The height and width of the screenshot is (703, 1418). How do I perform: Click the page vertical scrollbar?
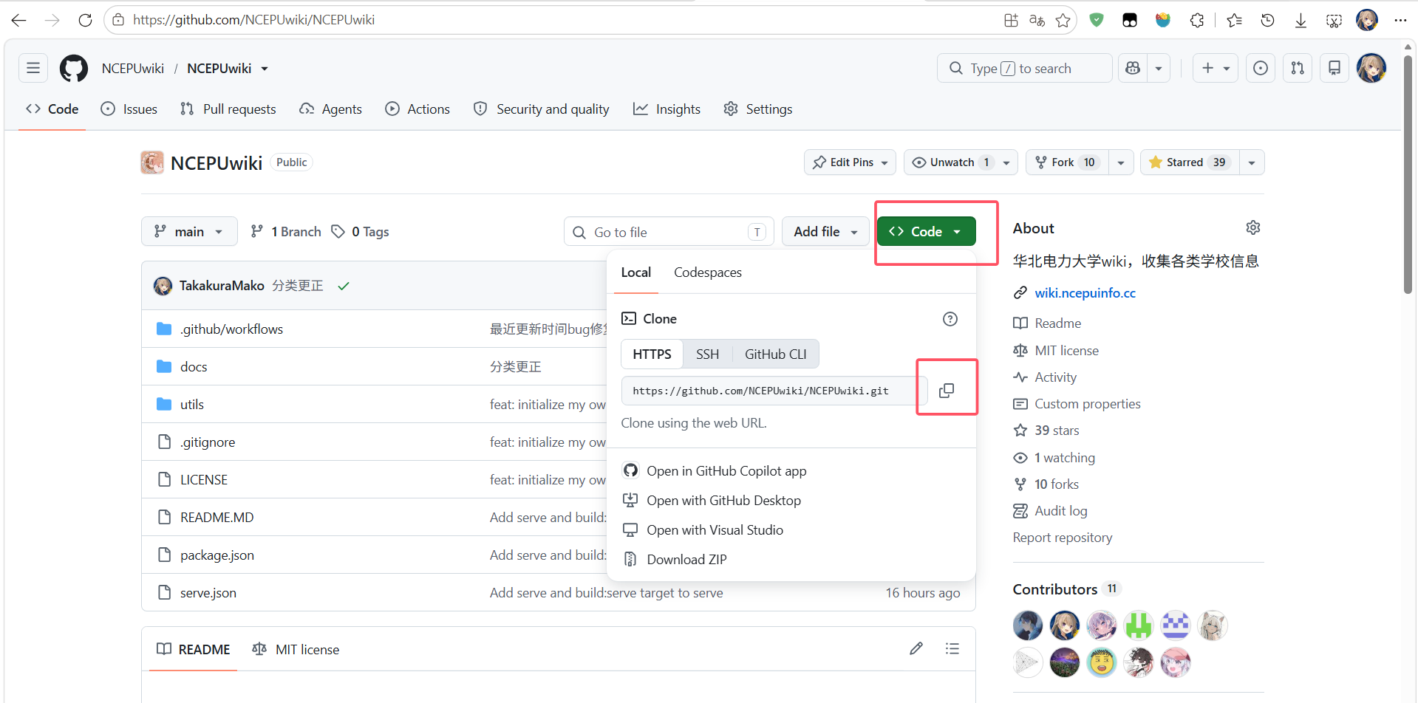pos(1408,176)
